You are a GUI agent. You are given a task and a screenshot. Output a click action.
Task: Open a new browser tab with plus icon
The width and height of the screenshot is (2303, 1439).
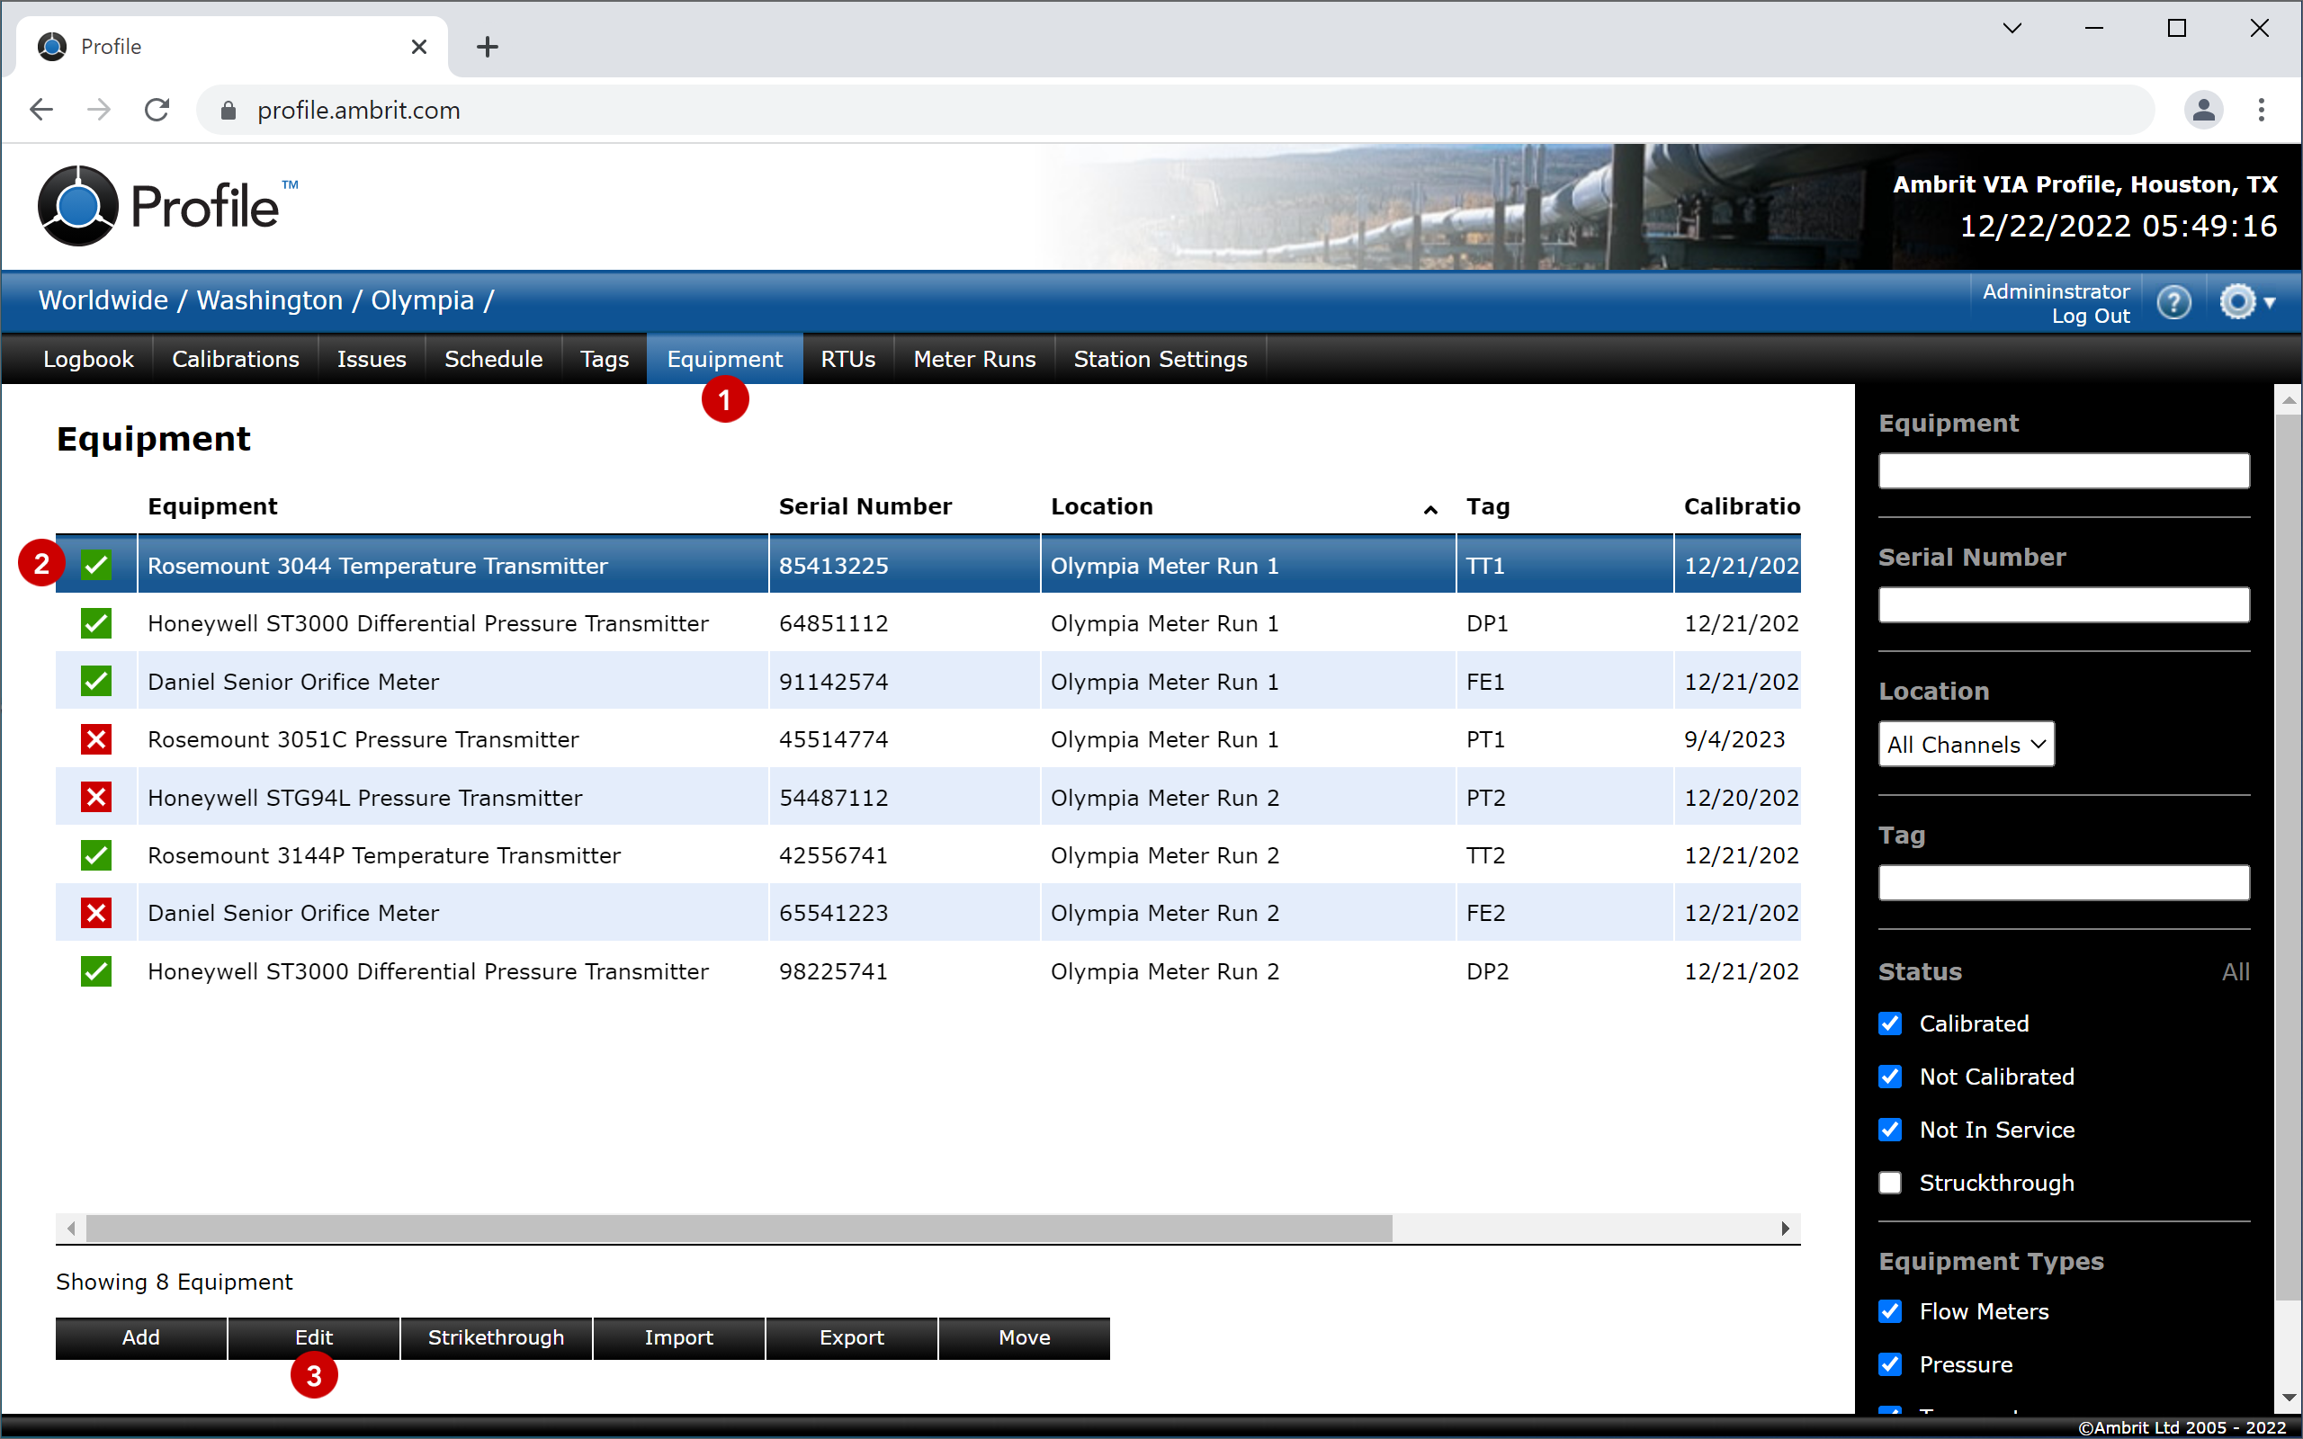click(x=488, y=47)
